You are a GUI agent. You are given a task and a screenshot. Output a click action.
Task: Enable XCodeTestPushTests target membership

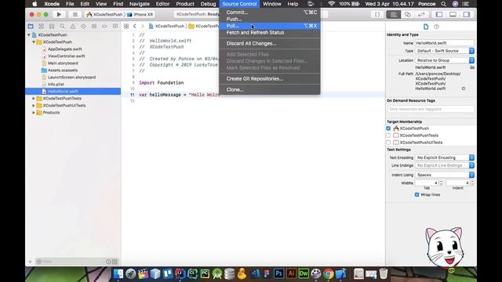pos(388,136)
